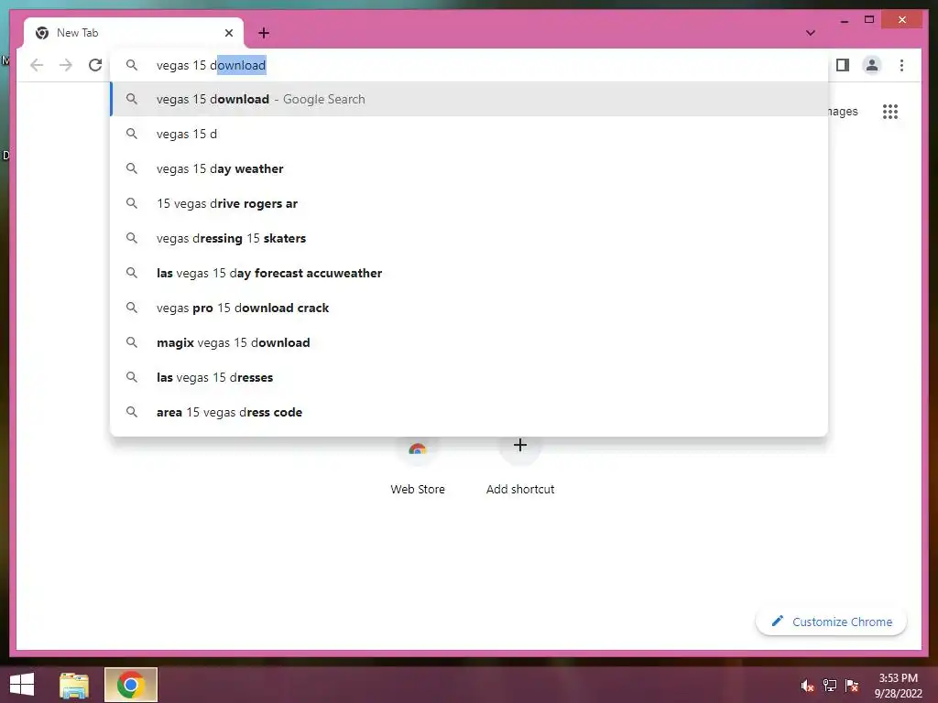Choose 'las vegas 15 dresses' suggestion
This screenshot has width=938, height=703.
tap(469, 376)
